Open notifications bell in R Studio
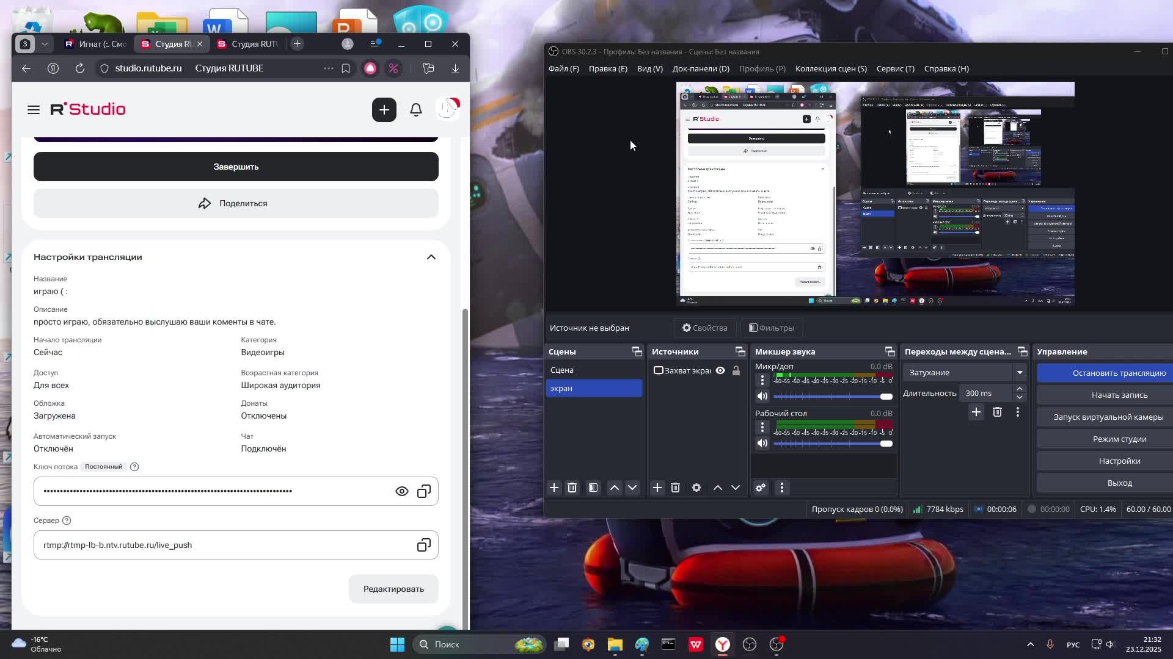Image resolution: width=1173 pixels, height=659 pixels. [416, 110]
